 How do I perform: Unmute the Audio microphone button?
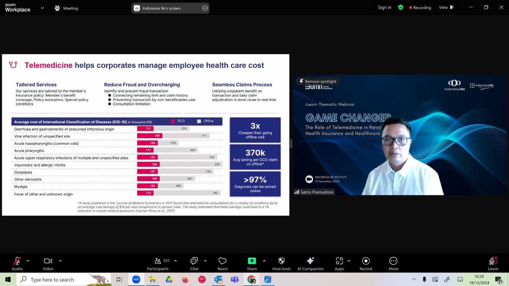tap(17, 263)
